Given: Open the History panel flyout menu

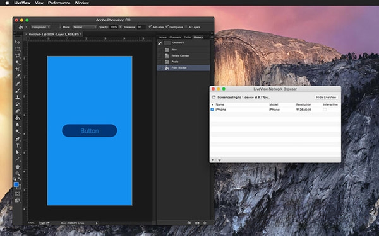Looking at the screenshot, I should pyautogui.click(x=211, y=37).
